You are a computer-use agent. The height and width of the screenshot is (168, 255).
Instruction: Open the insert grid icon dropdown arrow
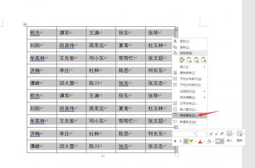click(233, 134)
